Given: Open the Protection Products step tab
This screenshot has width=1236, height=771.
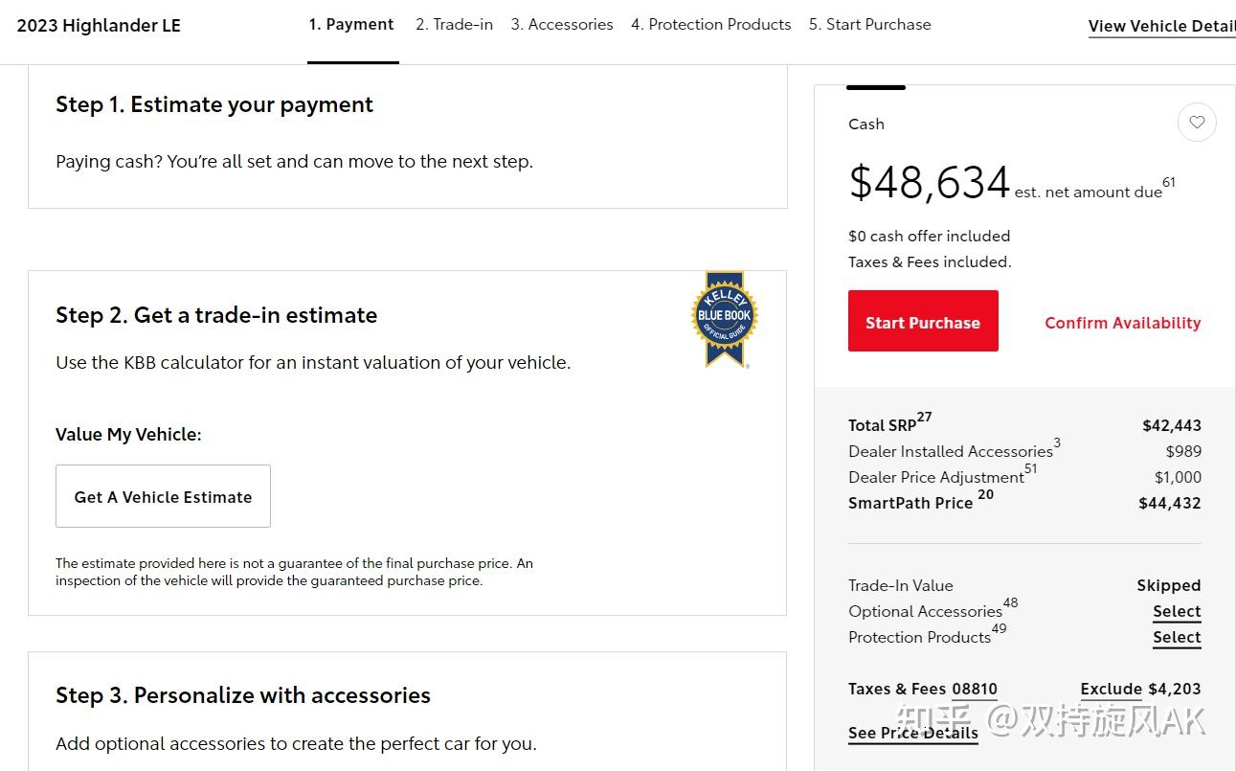Looking at the screenshot, I should 711,25.
